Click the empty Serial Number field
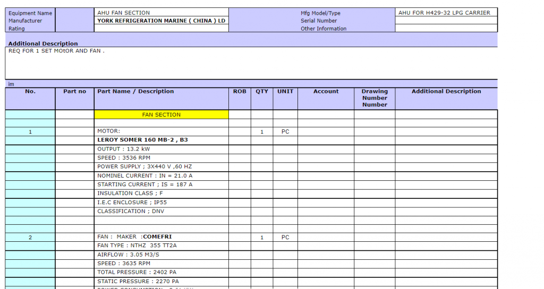The width and height of the screenshot is (544, 289). (x=446, y=21)
